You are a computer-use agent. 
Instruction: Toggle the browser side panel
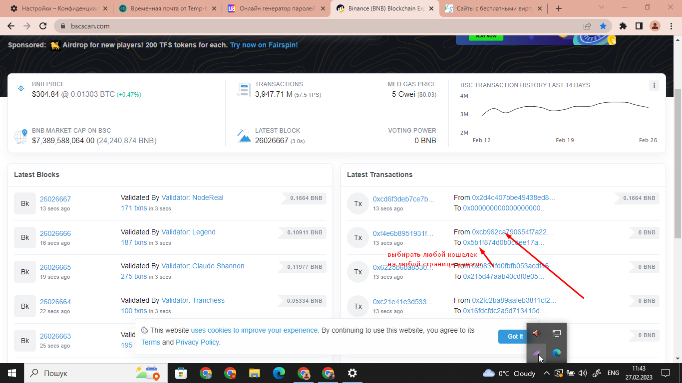(639, 26)
